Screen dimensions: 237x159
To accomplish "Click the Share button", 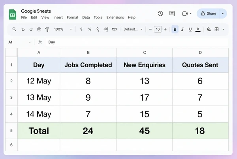I will coord(209,13).
